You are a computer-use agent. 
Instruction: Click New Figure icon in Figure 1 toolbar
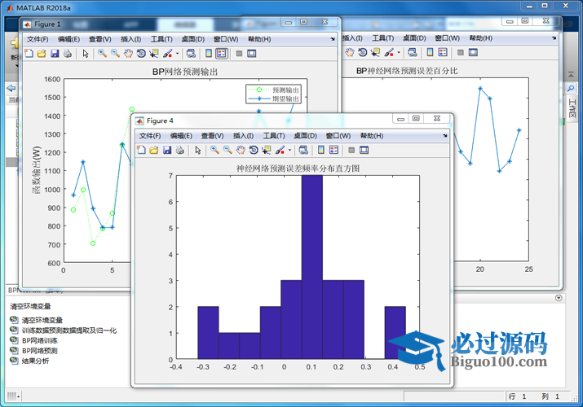tap(29, 54)
